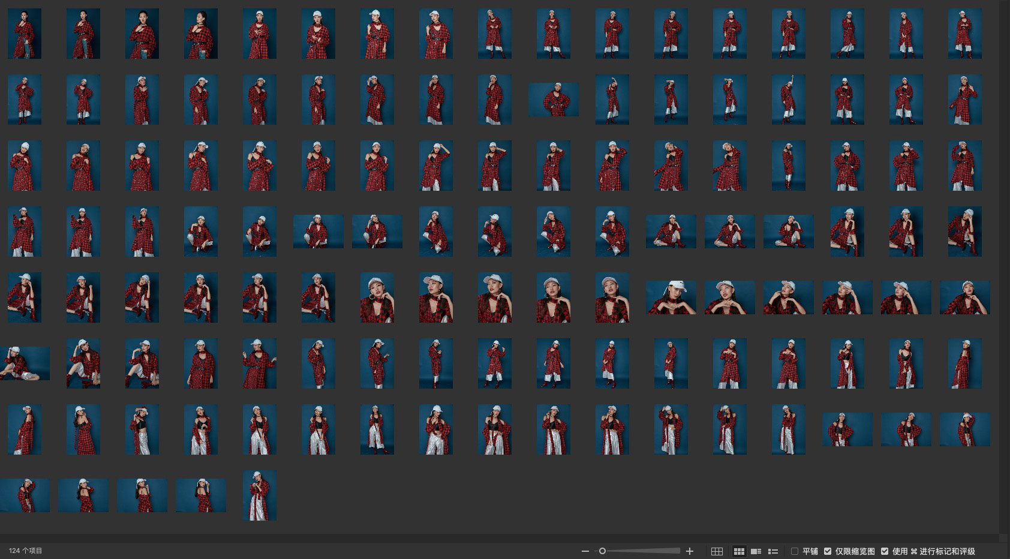1010x559 pixels.
Task: Switch to list view mode
Action: click(773, 551)
